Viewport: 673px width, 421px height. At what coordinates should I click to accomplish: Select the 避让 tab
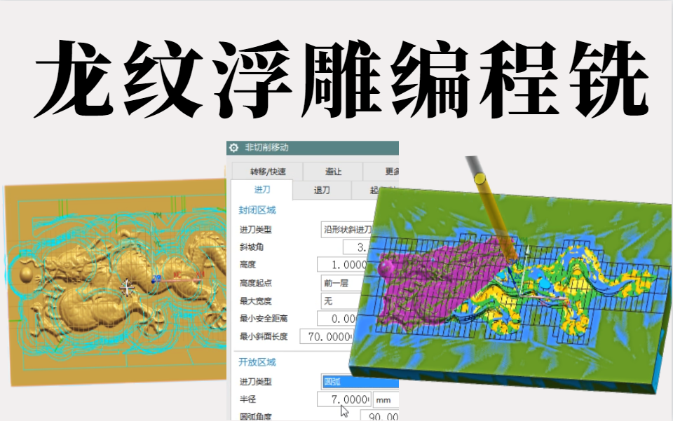pyautogui.click(x=334, y=171)
